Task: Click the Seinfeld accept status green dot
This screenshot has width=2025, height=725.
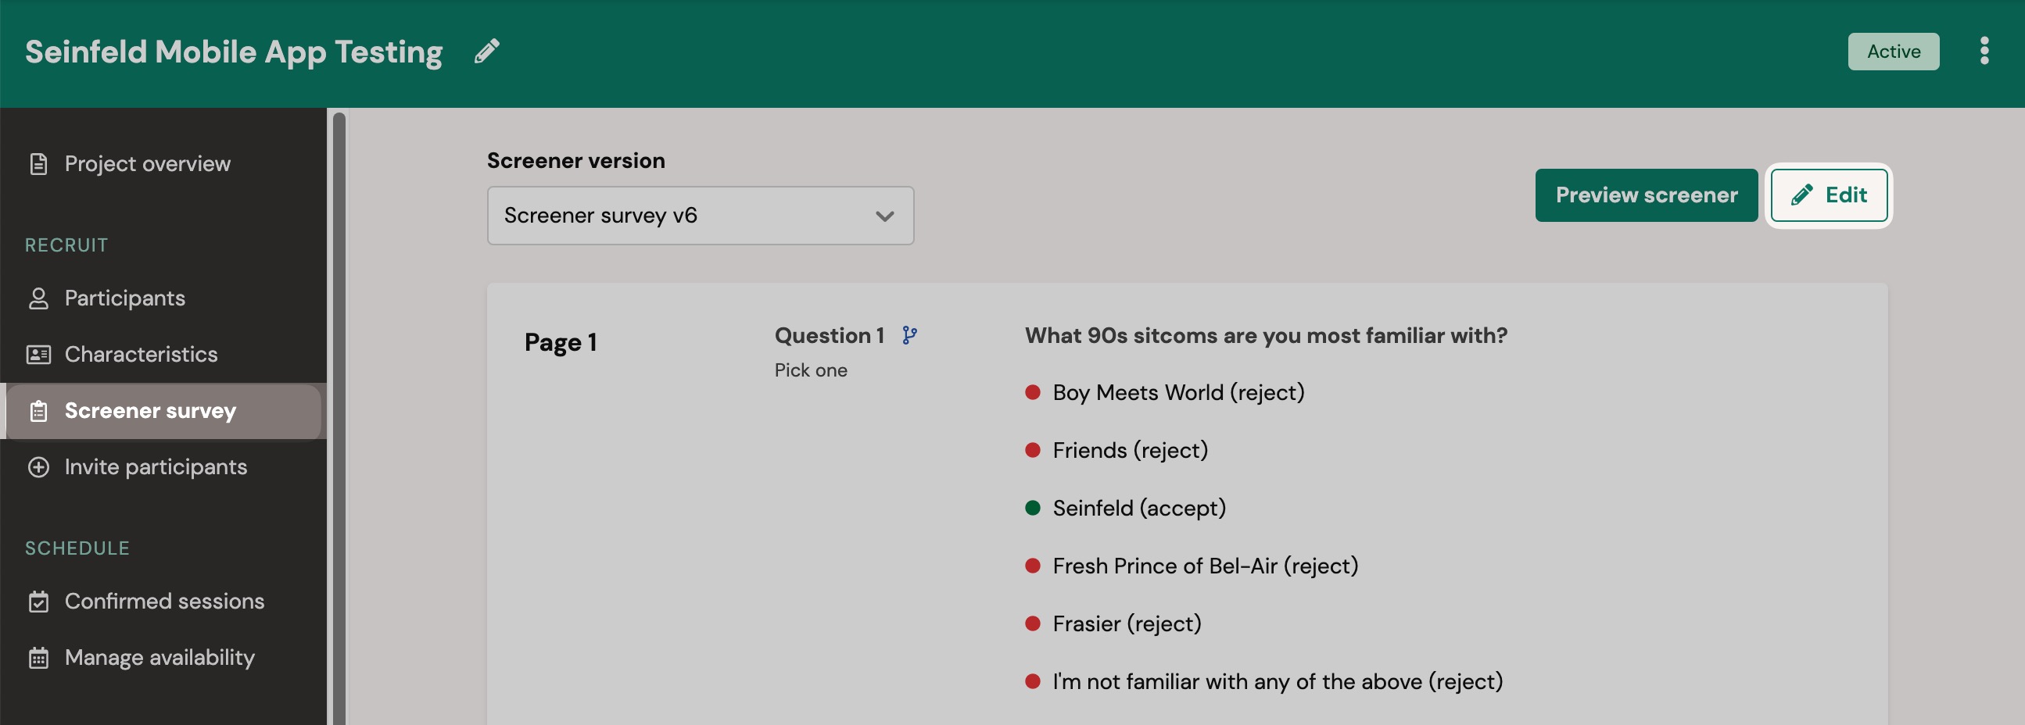Action: [1033, 507]
